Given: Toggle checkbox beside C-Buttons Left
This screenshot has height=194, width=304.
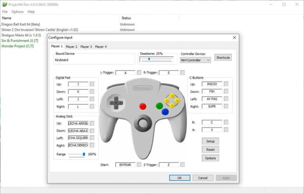Looking at the screenshot, I should (226, 99).
